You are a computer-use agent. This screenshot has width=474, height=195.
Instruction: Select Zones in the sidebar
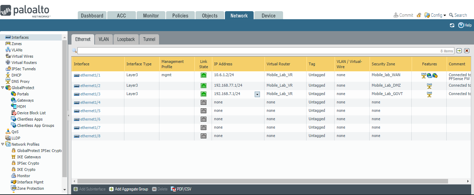click(x=16, y=44)
